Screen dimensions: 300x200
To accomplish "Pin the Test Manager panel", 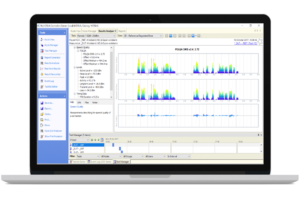I will (x=258, y=135).
